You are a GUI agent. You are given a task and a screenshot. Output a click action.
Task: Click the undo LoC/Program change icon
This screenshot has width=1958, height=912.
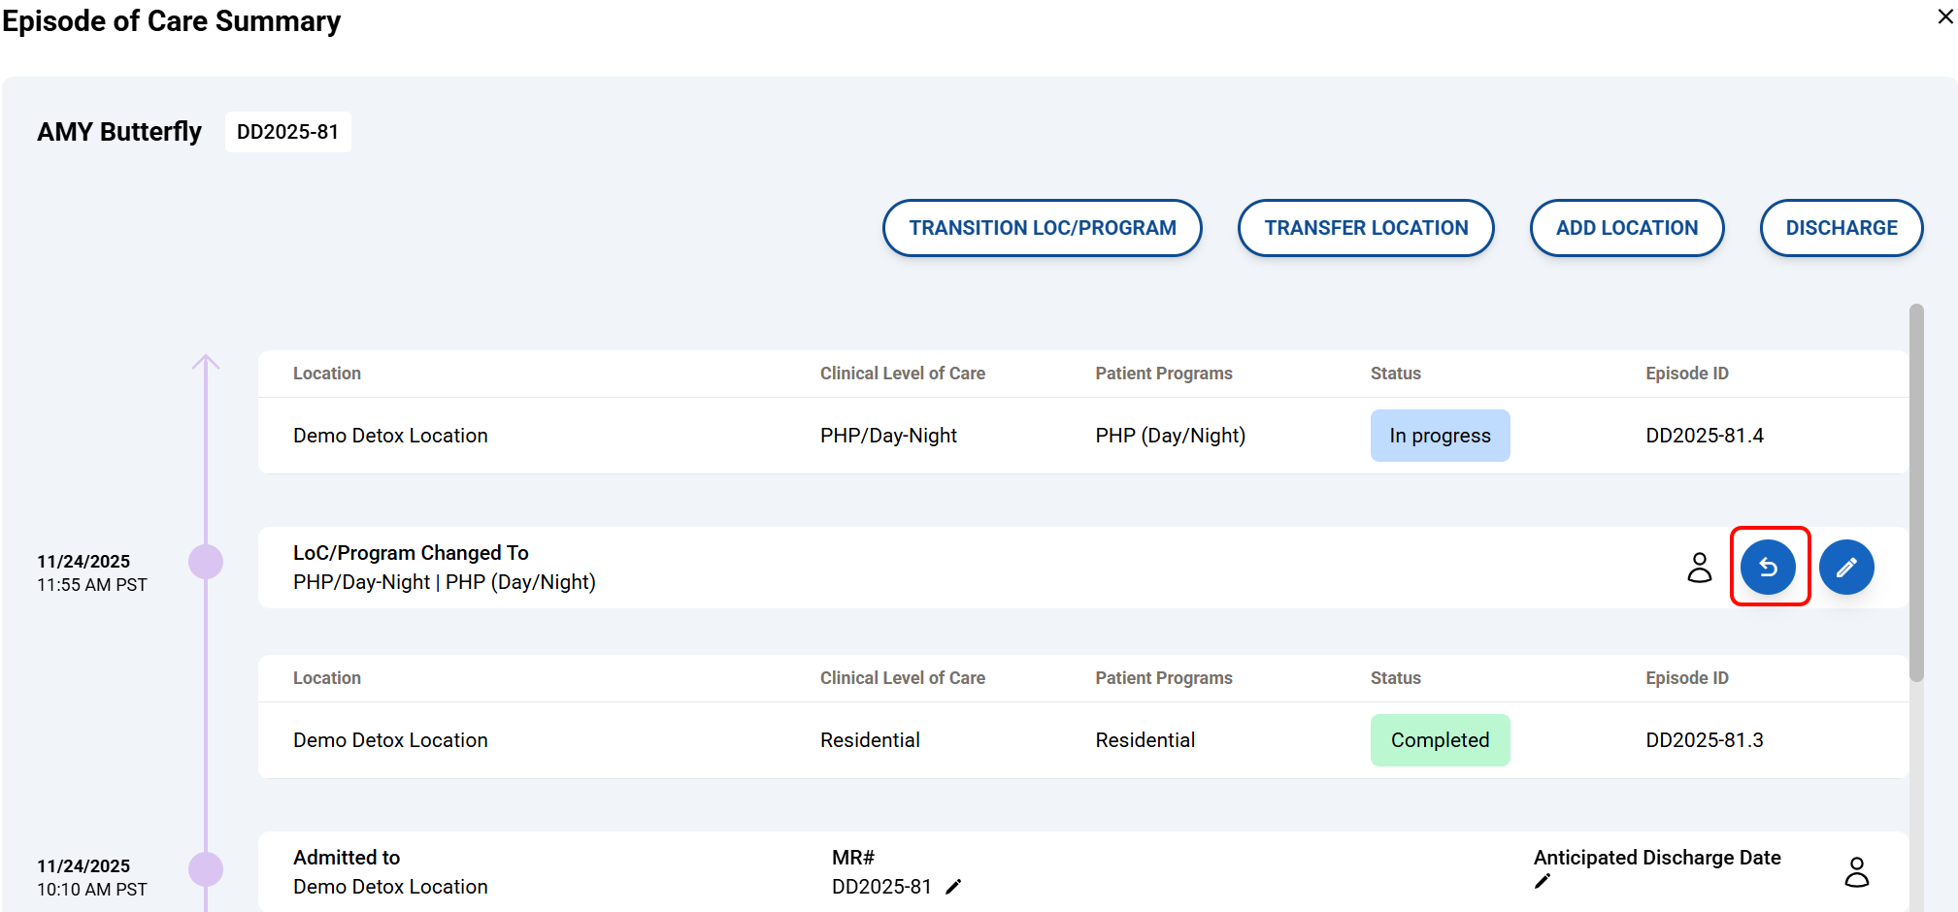1769,567
